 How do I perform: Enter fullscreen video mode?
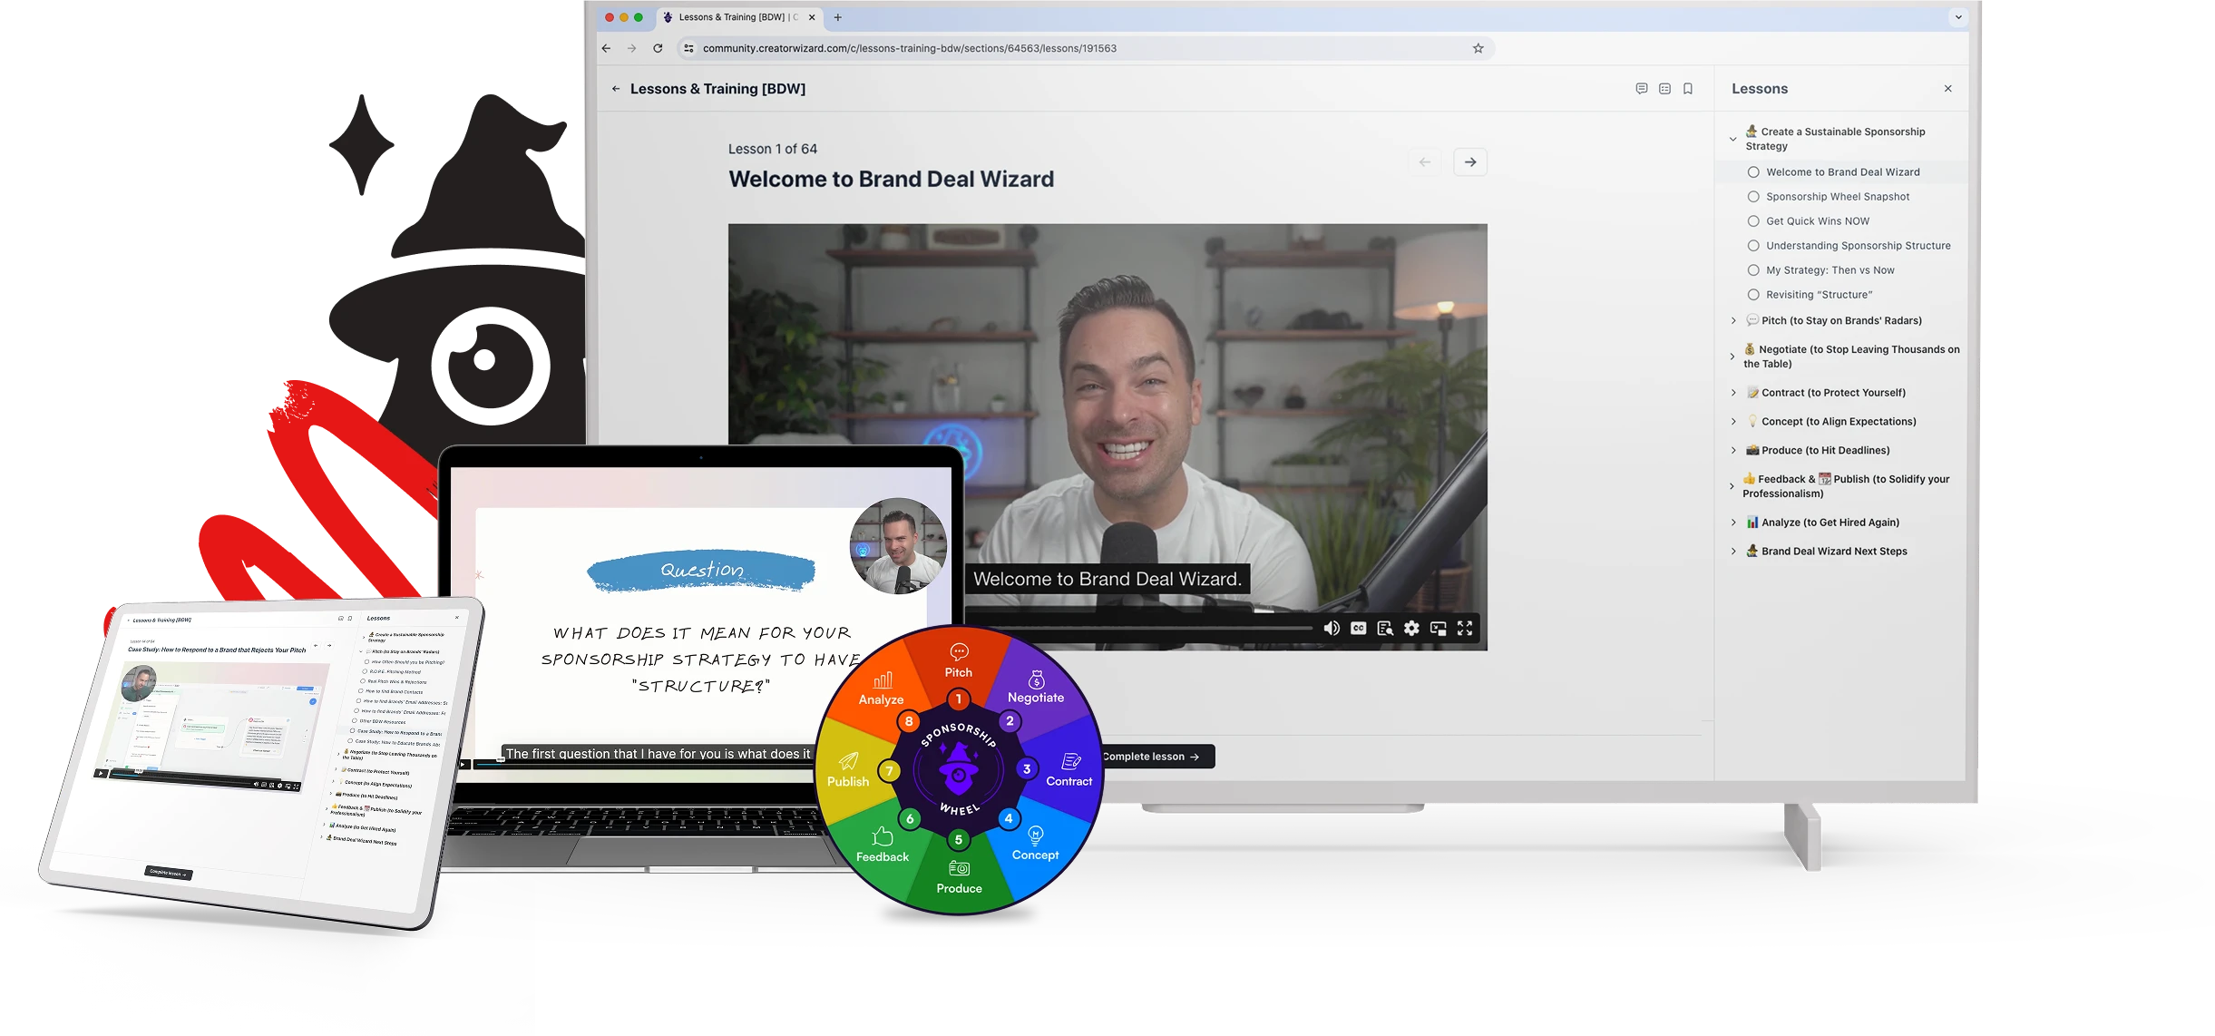click(x=1465, y=629)
